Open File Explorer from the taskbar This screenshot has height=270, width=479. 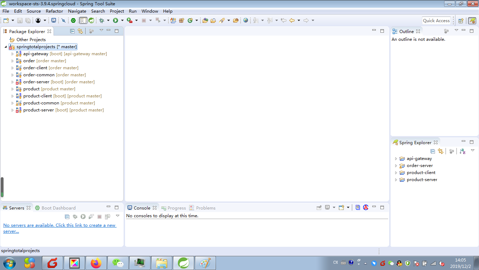[x=162, y=263]
